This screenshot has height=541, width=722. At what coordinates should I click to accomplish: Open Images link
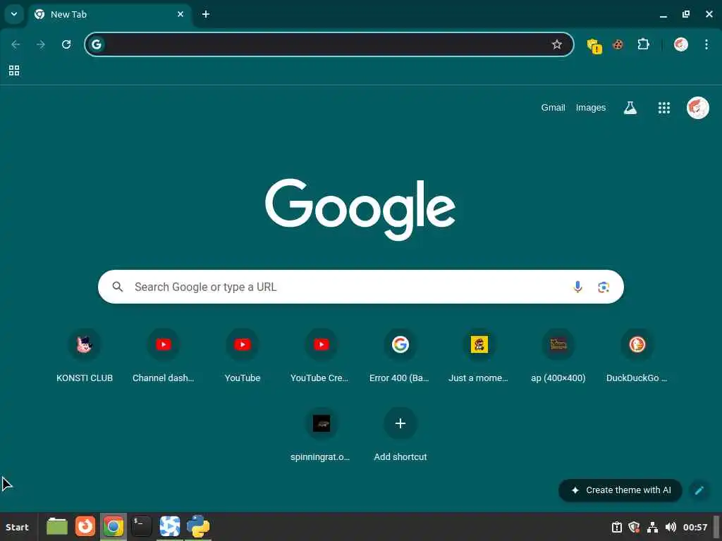click(x=591, y=108)
